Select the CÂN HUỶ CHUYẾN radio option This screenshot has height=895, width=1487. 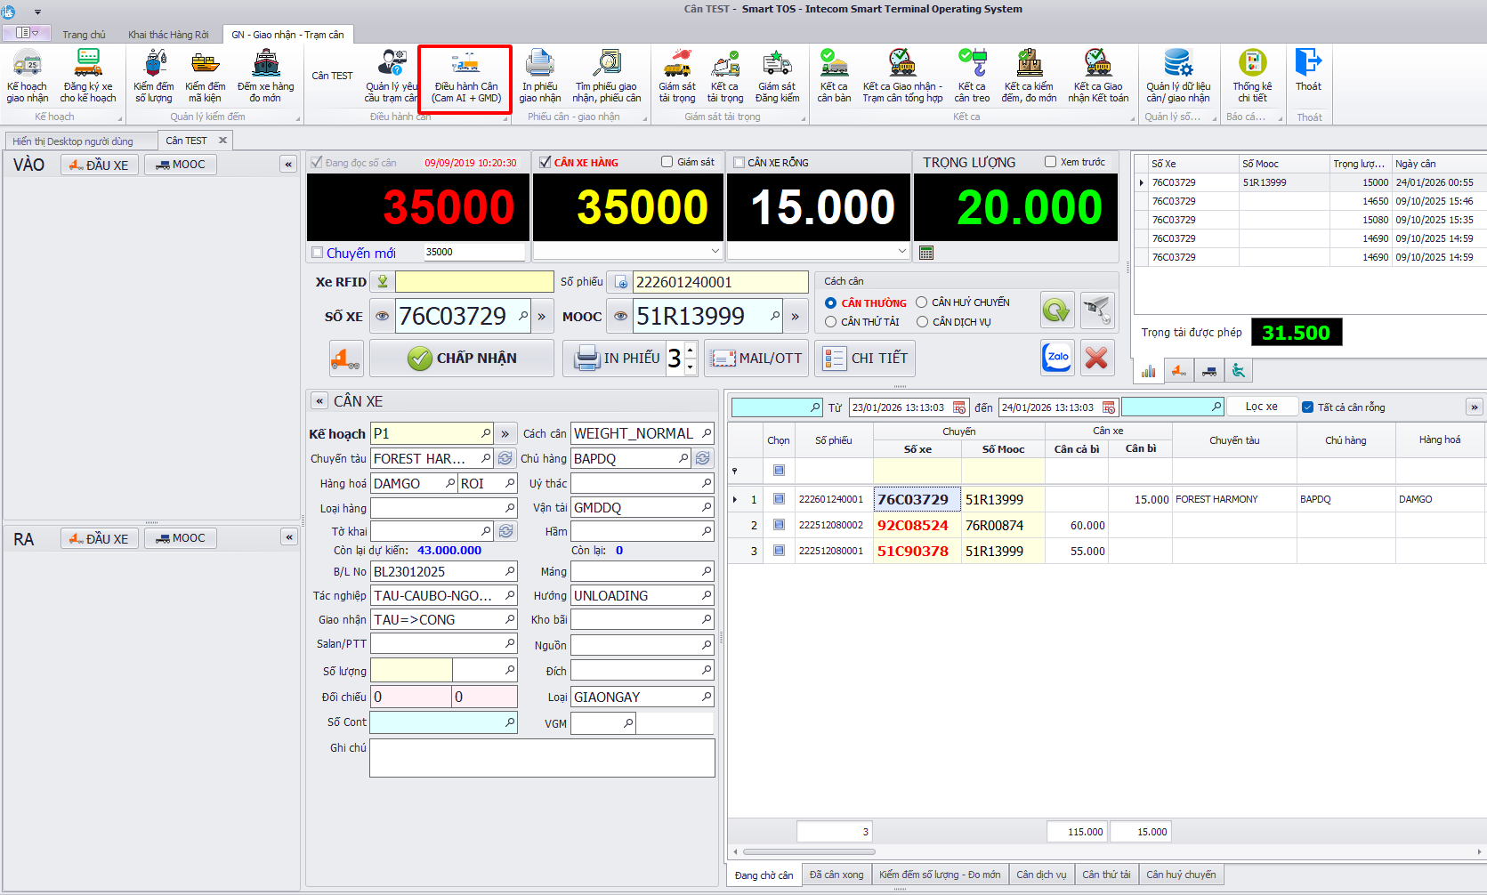pyautogui.click(x=922, y=302)
